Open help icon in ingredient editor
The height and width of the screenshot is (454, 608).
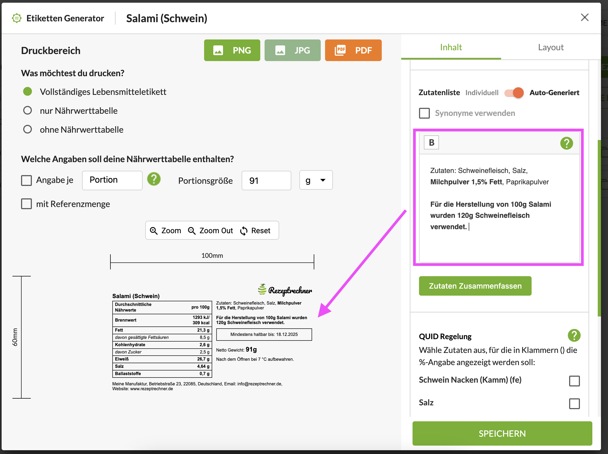566,143
